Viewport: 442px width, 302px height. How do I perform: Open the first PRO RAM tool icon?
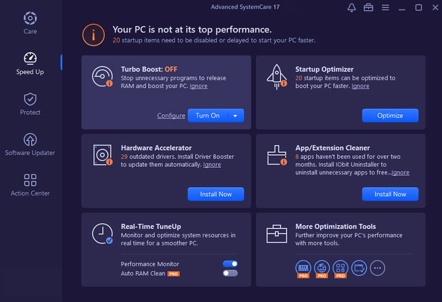(303, 268)
